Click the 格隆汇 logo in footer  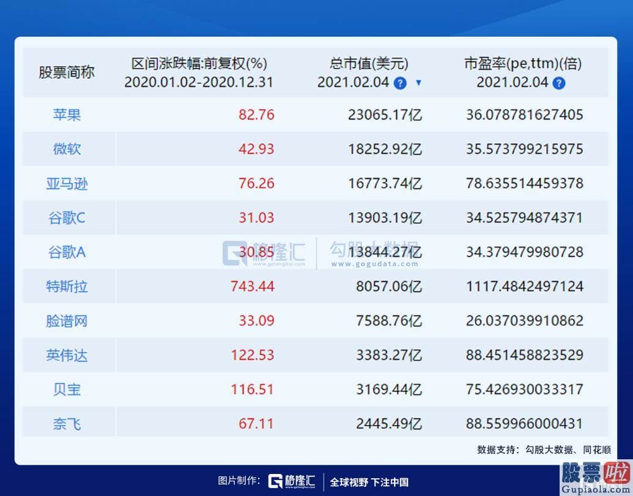tap(292, 481)
